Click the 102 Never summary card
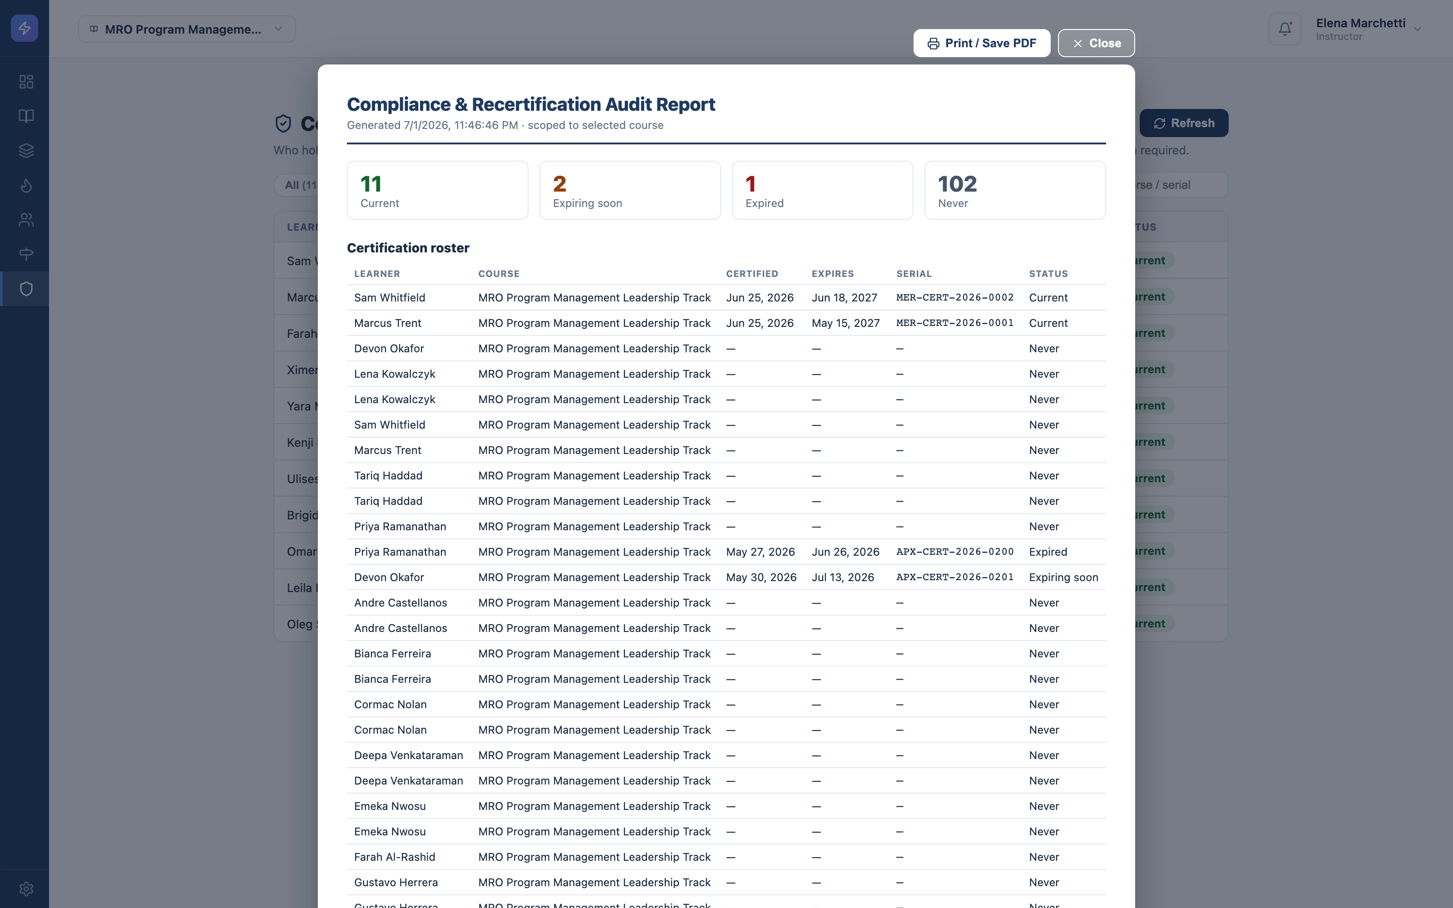This screenshot has width=1453, height=908. pyautogui.click(x=1015, y=190)
